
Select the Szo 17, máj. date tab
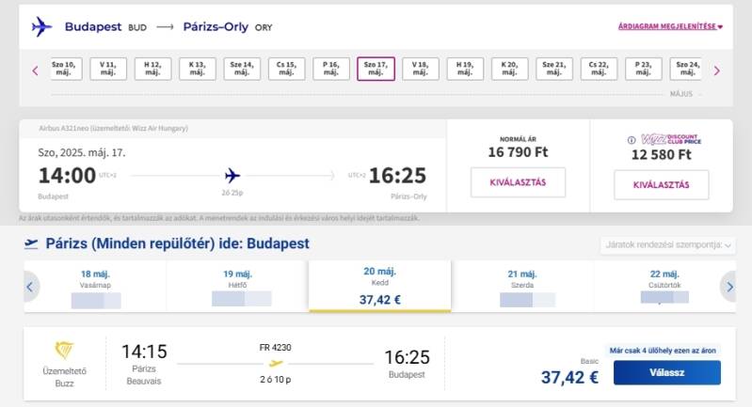click(376, 70)
